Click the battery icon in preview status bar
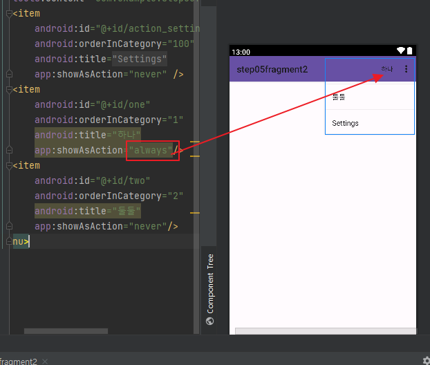Viewport: 430px width, 365px height. tap(410, 50)
